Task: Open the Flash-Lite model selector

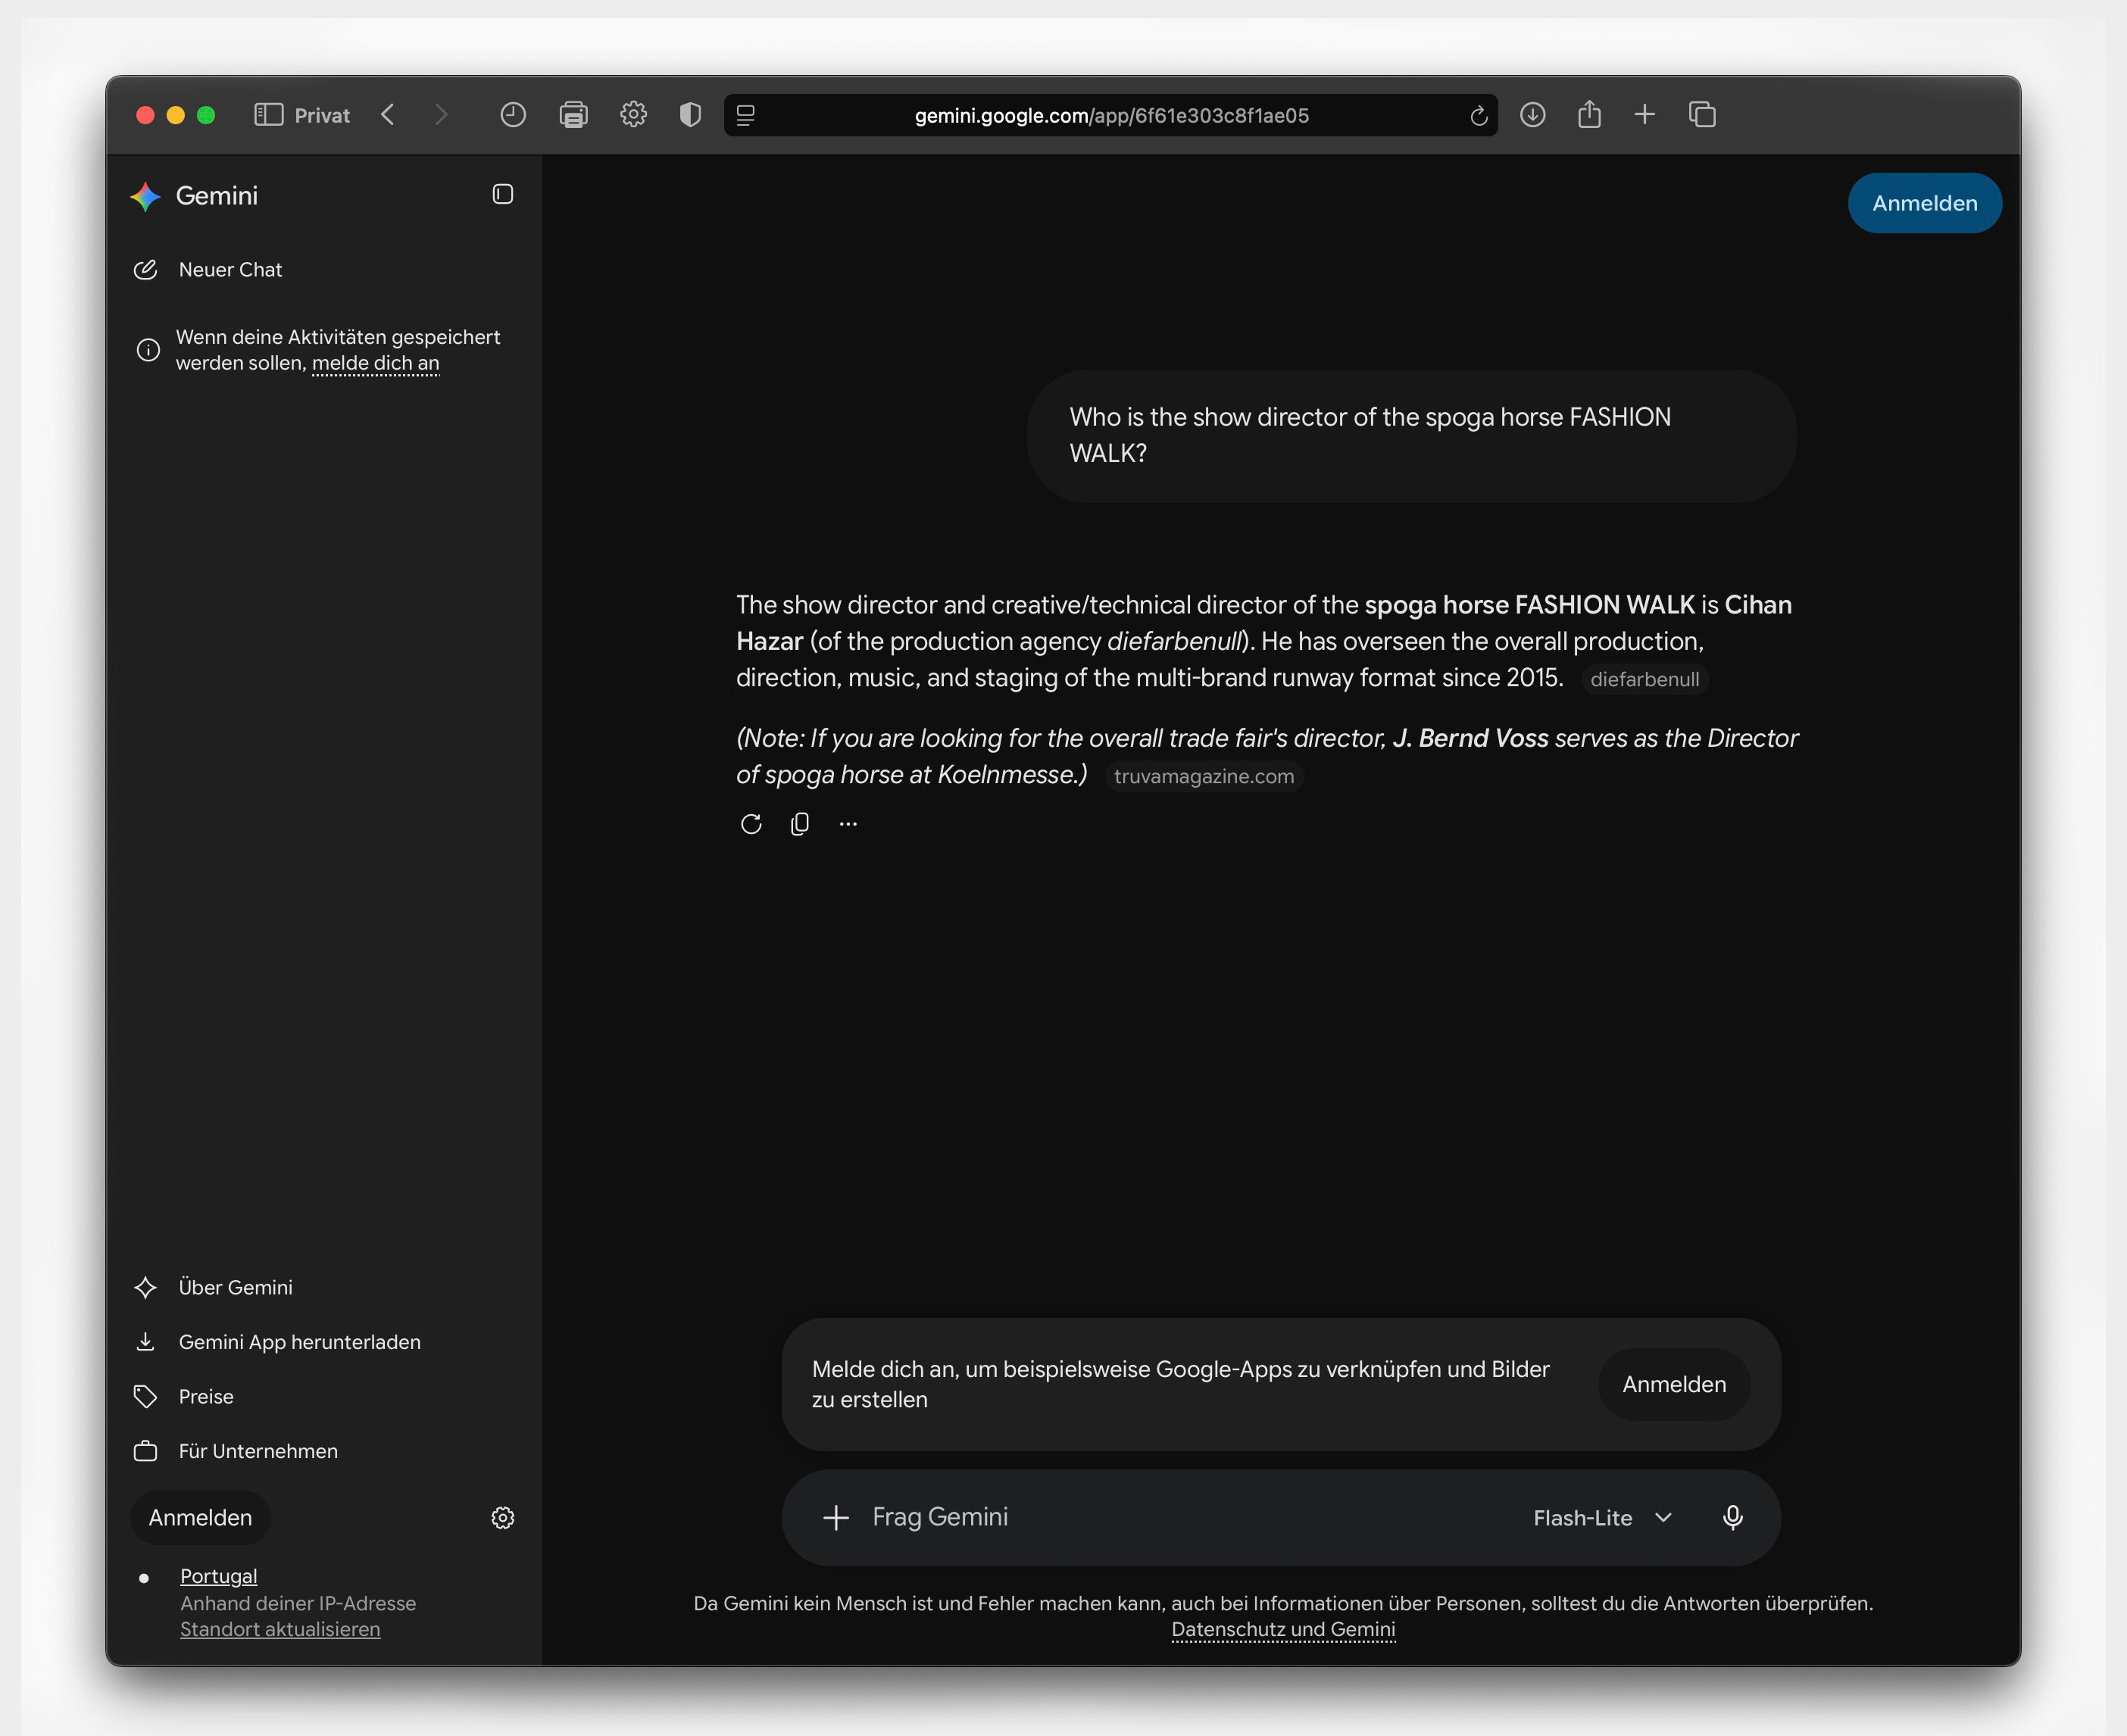Action: 1602,1518
